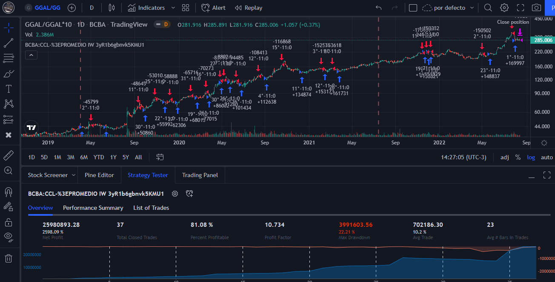Open the pattern drawing tools
The height and width of the screenshot is (282, 555).
click(8, 104)
